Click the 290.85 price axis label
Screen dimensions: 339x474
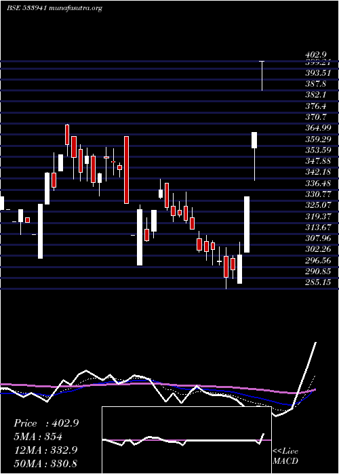tap(318, 272)
